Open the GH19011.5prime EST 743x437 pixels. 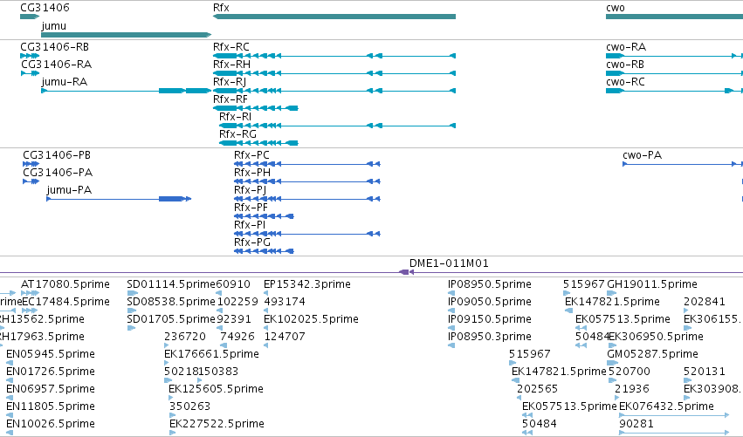652,284
